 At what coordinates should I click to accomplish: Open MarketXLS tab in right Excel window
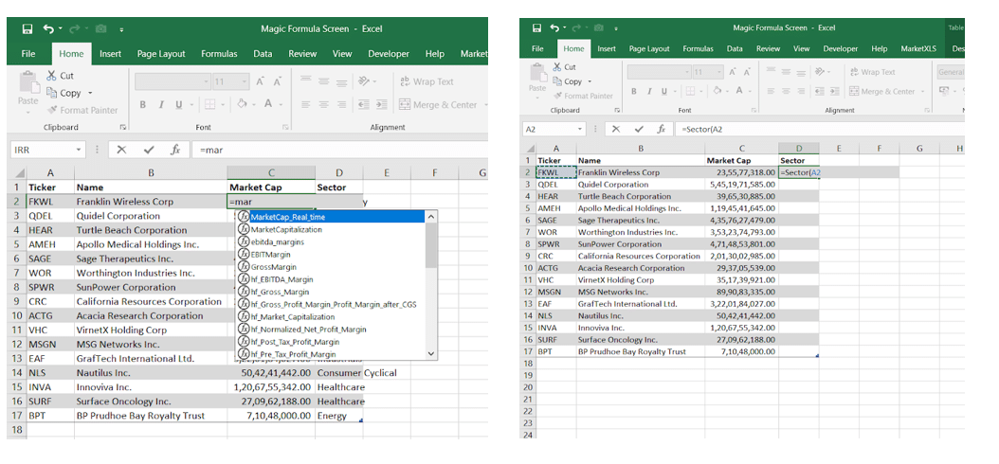click(919, 48)
